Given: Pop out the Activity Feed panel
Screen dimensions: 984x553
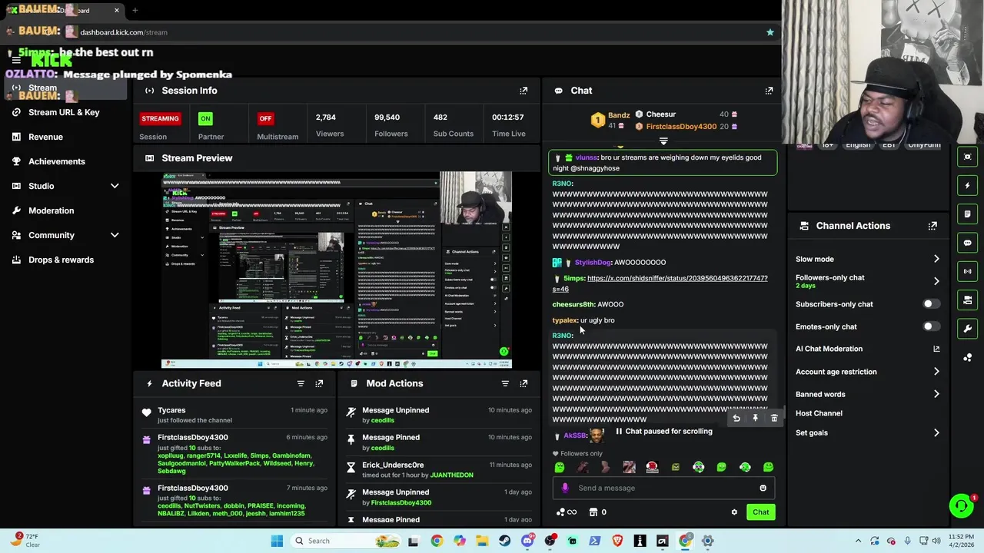Looking at the screenshot, I should [x=319, y=383].
